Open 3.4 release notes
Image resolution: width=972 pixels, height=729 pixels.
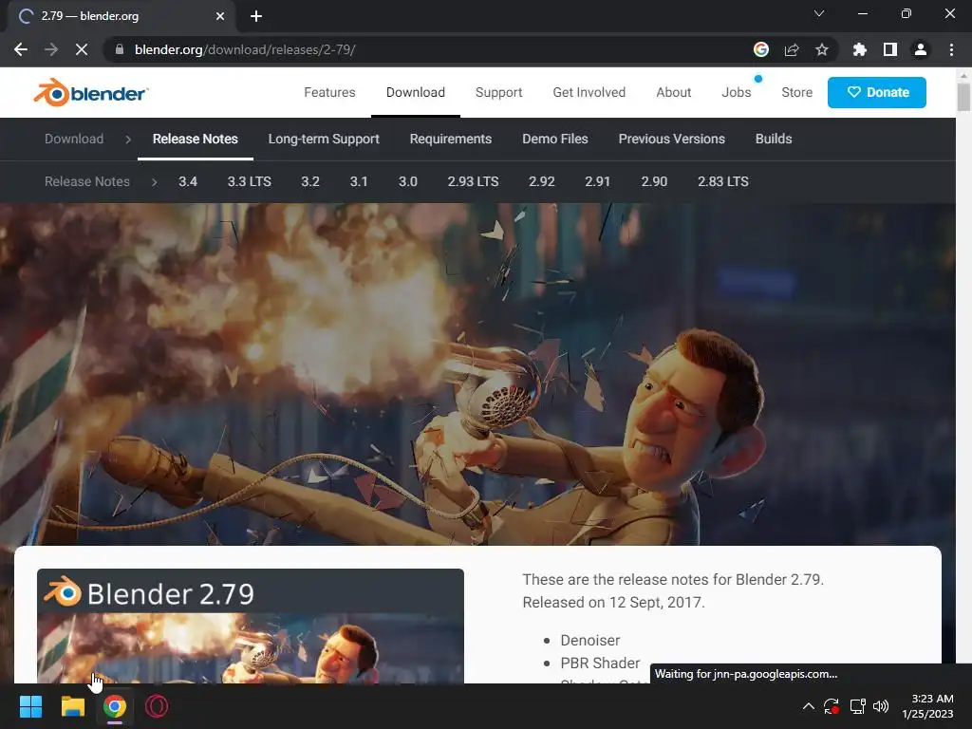pos(188,181)
